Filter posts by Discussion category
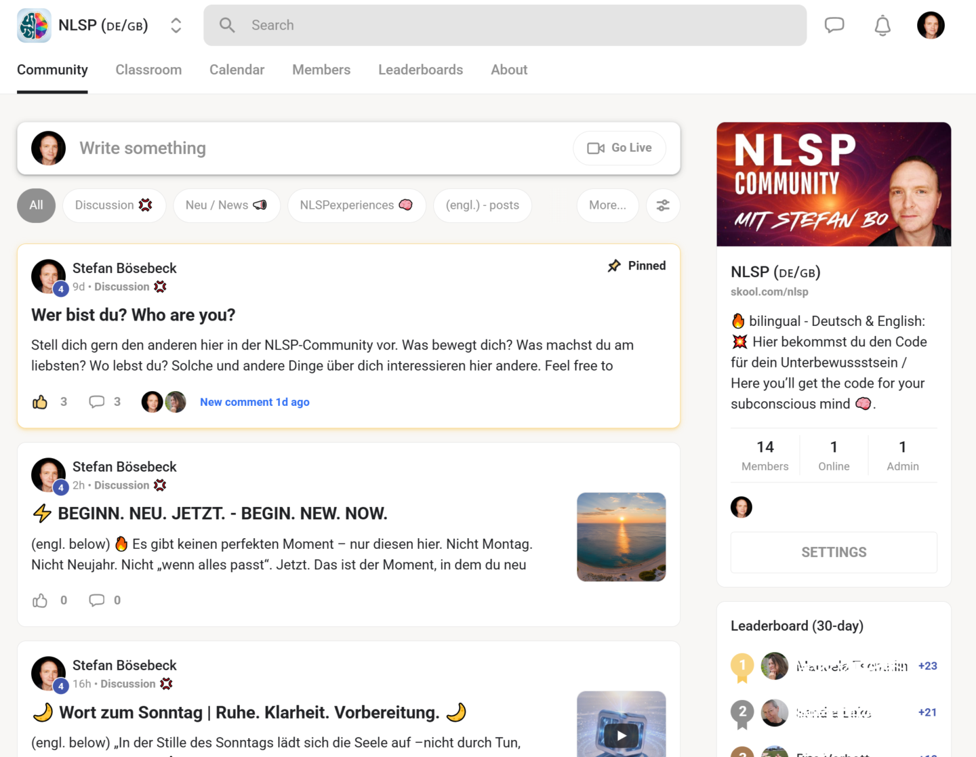Image resolution: width=976 pixels, height=757 pixels. [x=114, y=205]
